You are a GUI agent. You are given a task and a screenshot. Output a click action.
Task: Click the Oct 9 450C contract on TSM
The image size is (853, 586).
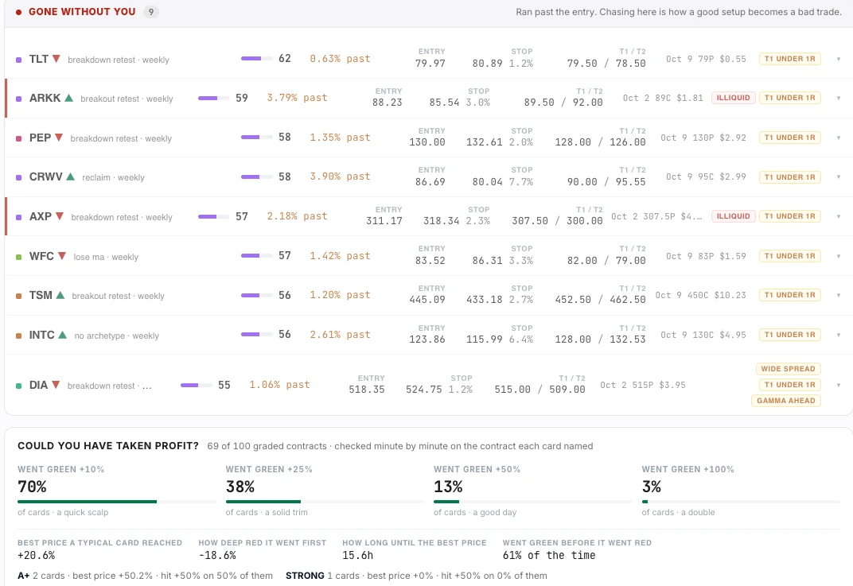tap(701, 295)
